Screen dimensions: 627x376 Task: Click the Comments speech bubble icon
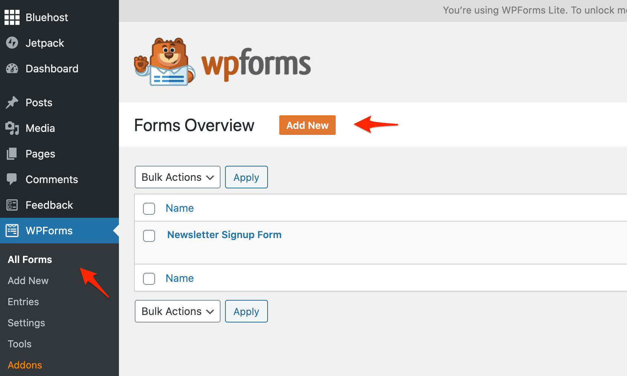(x=12, y=179)
